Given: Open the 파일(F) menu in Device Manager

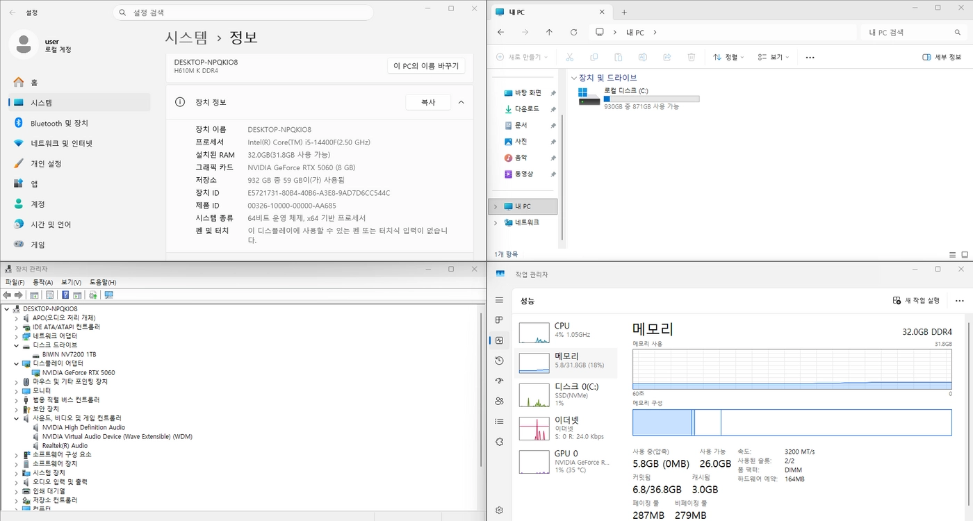Looking at the screenshot, I should tap(15, 282).
